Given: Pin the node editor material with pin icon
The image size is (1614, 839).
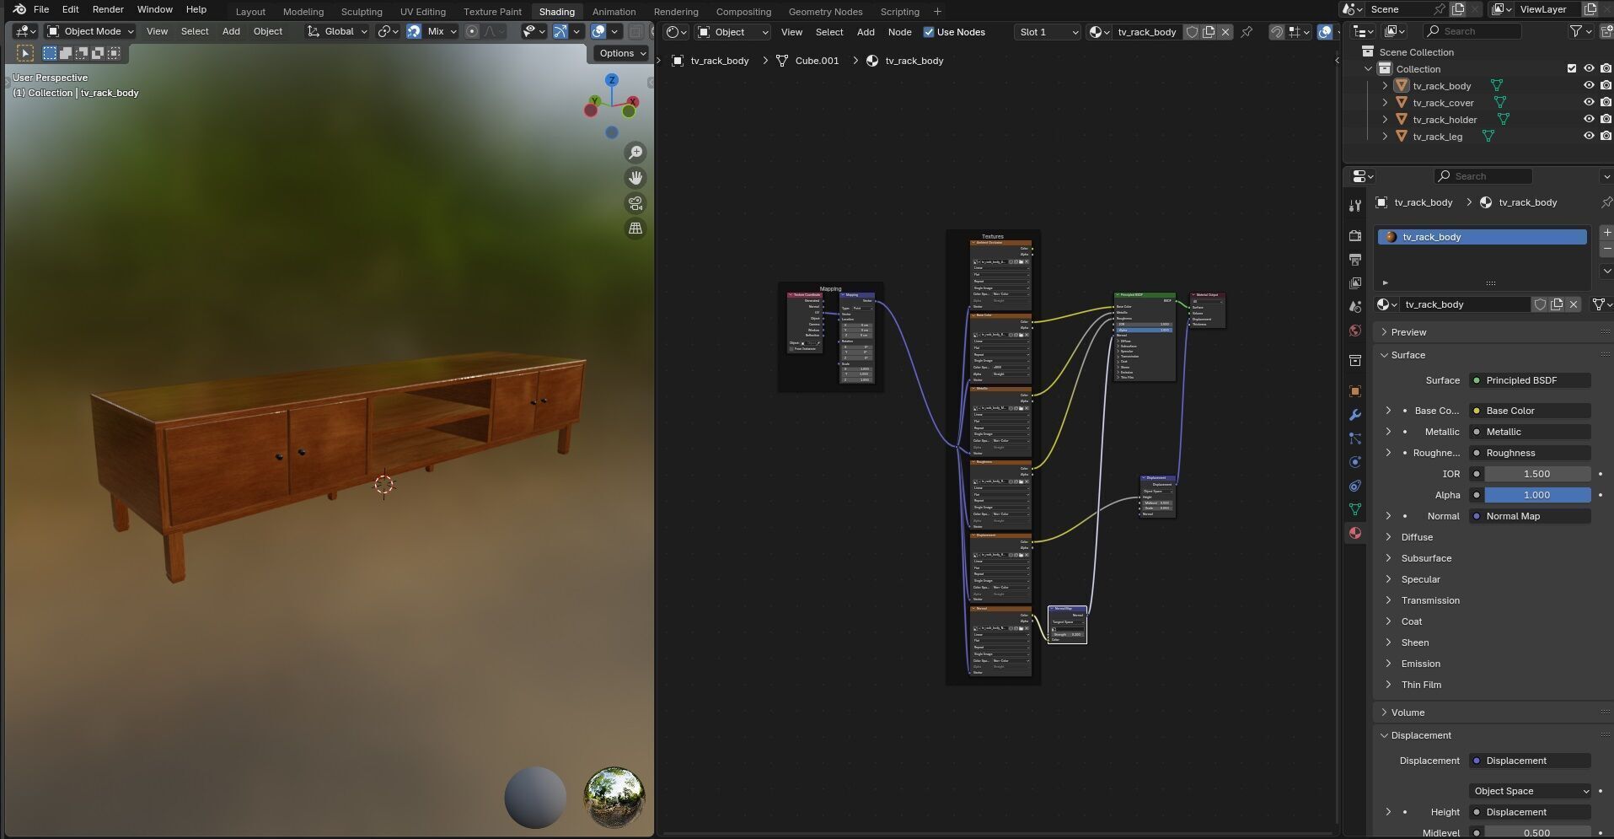Looking at the screenshot, I should [x=1247, y=32].
